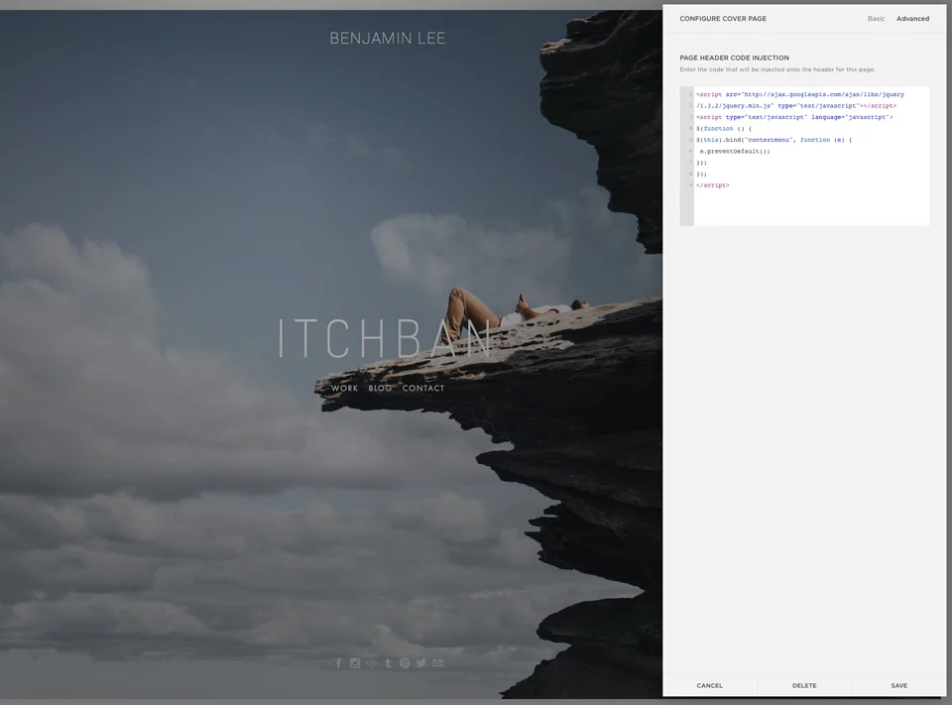Click the SAVE button

(899, 685)
